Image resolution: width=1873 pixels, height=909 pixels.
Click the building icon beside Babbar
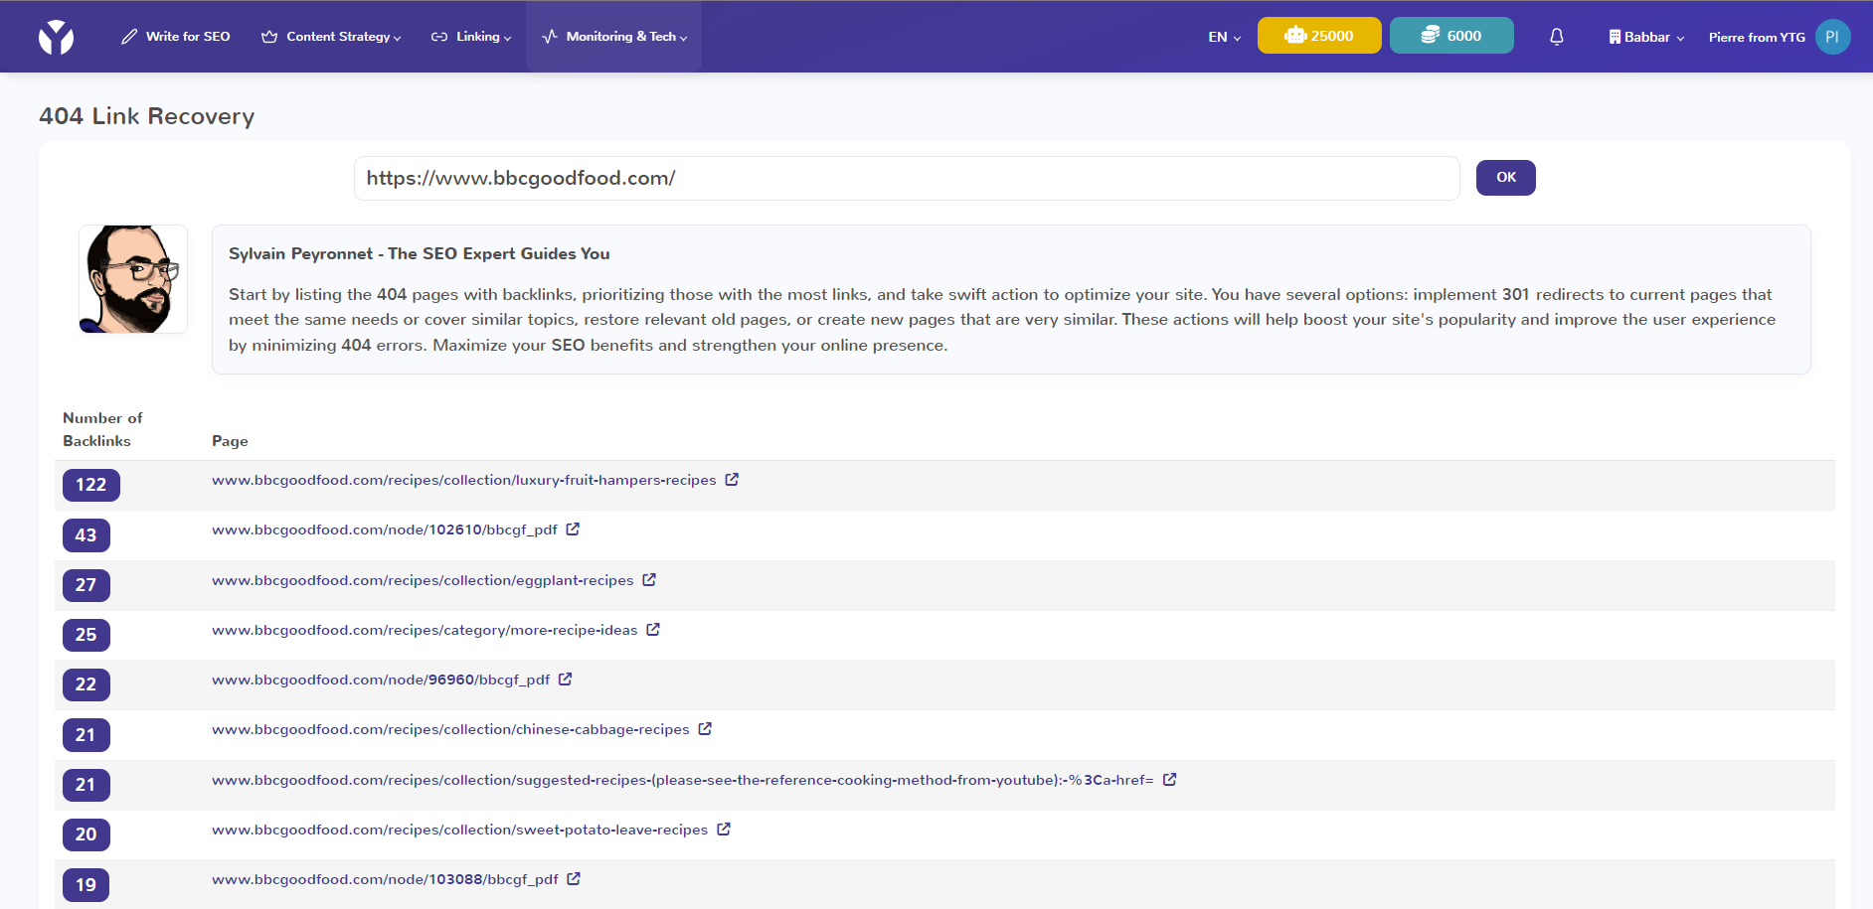click(1615, 37)
